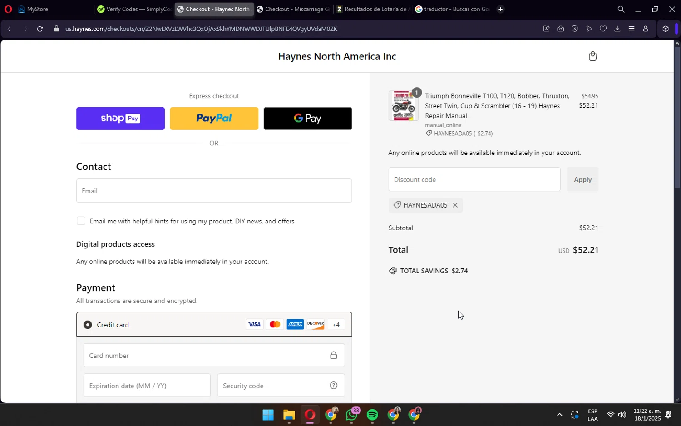Select the Credit card payment option

88,325
